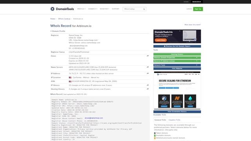Click the IANA ID: 1068 text
The image size is (251, 141).
[x=75, y=38]
